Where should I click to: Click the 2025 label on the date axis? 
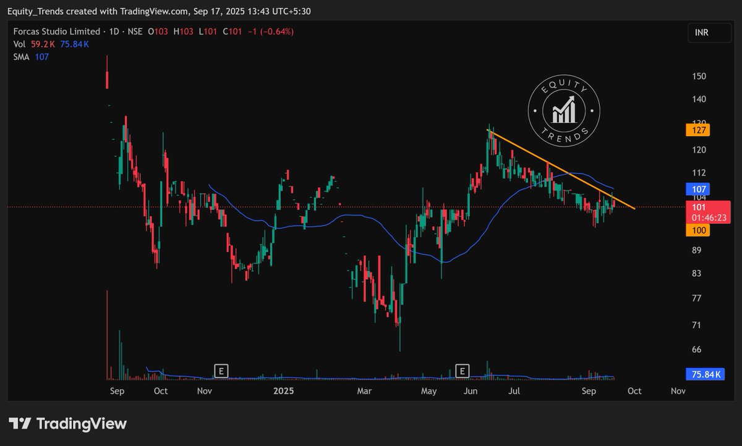pyautogui.click(x=284, y=391)
